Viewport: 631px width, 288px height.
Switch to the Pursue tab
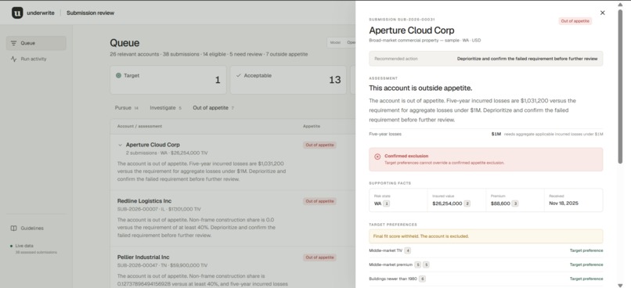(x=126, y=108)
